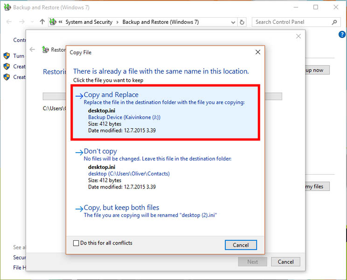
Task: Expand the address bar history dropdown
Action: (232, 22)
